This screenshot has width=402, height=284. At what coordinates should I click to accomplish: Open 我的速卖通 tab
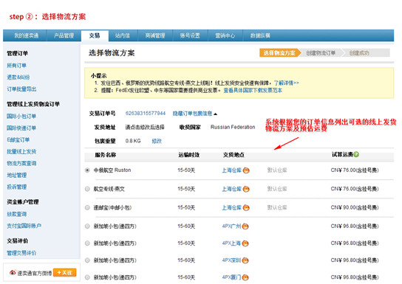[x=26, y=35]
